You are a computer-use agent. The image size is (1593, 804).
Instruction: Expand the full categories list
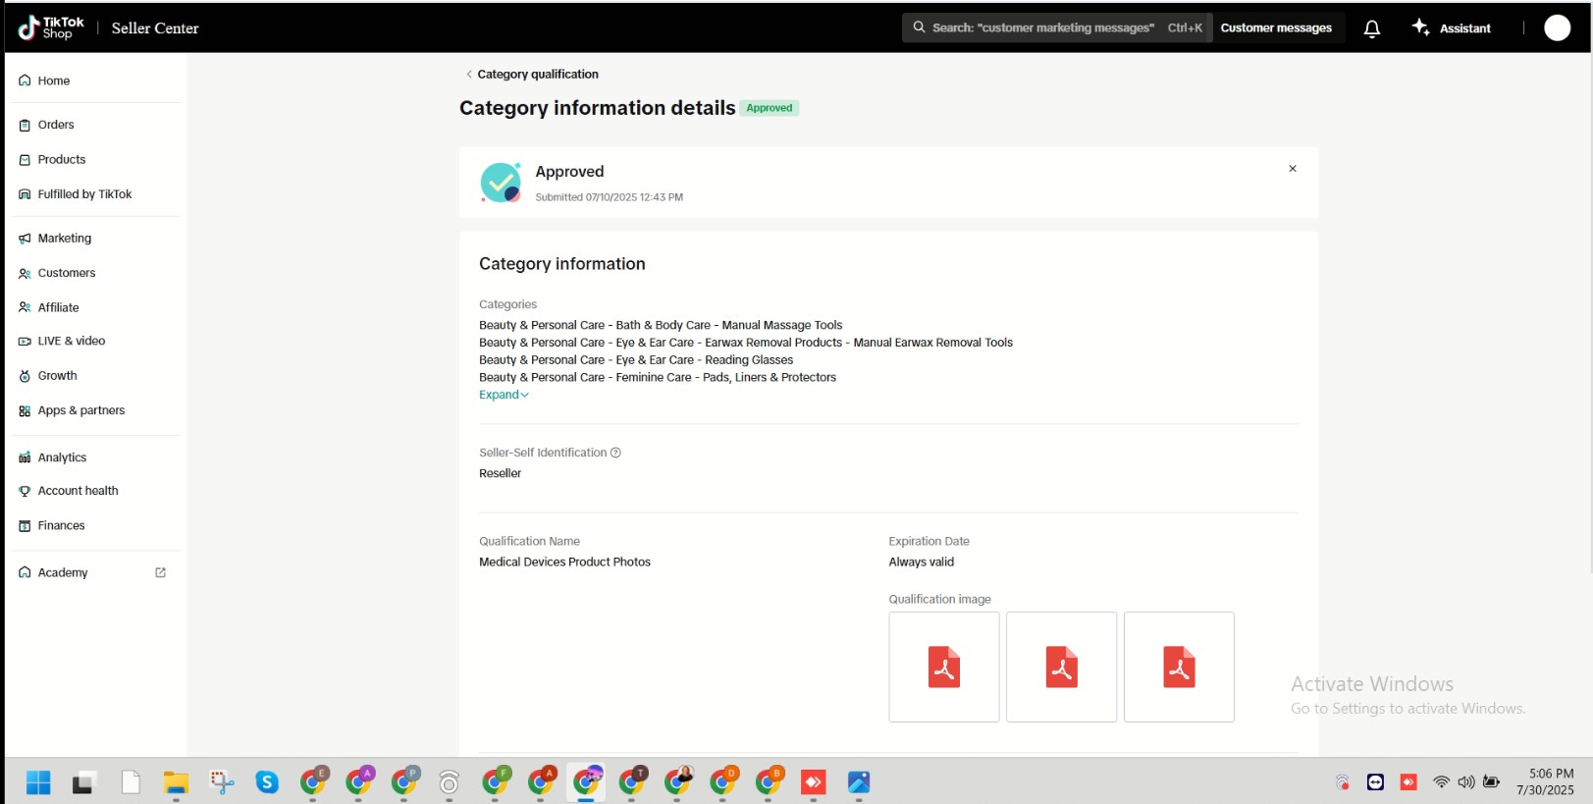(504, 395)
